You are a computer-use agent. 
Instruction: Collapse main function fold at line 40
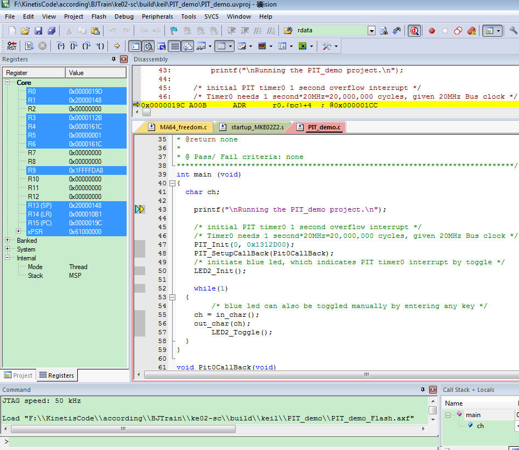tap(172, 183)
